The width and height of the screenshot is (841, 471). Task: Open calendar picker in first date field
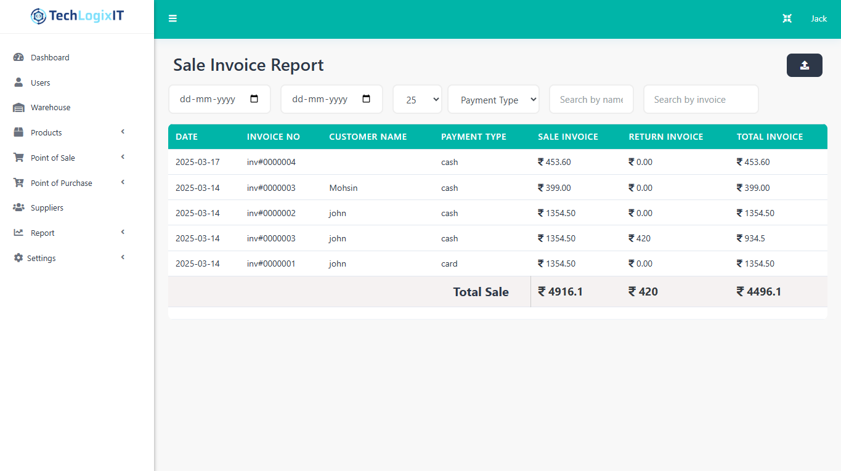point(254,99)
